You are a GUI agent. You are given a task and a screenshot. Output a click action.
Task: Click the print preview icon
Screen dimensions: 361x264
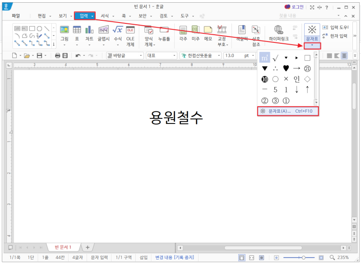(65, 55)
